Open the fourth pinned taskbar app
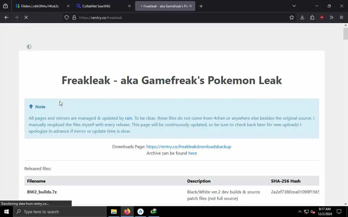This screenshot has width=348, height=217. 154,212
